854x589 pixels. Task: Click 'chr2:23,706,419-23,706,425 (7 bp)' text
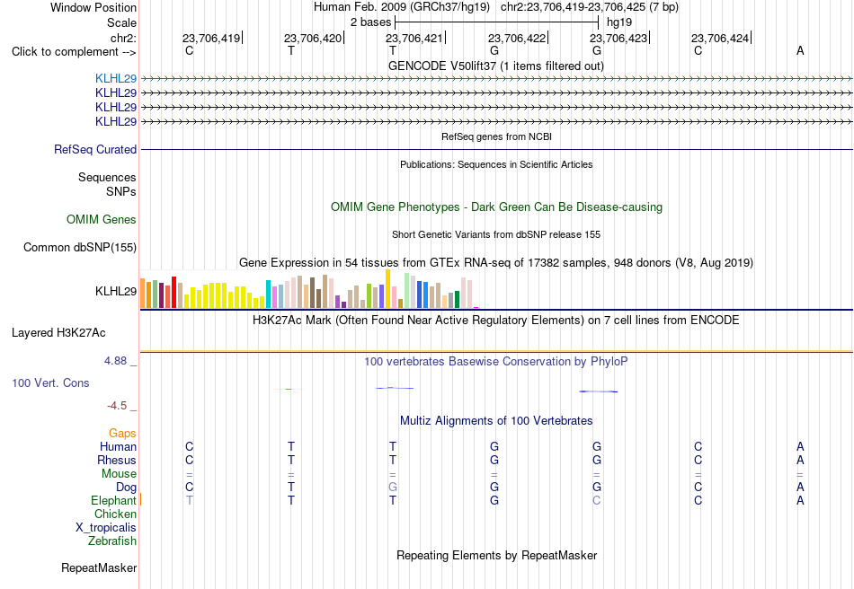(590, 7)
